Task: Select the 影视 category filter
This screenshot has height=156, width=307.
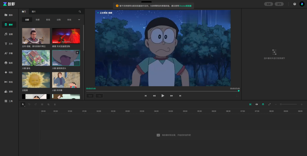Action: [x=48, y=20]
